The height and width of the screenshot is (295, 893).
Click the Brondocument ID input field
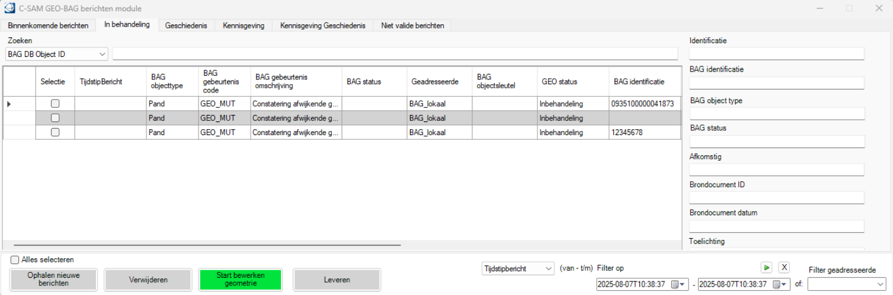[777, 198]
